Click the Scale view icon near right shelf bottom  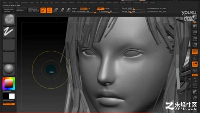click(x=195, y=98)
